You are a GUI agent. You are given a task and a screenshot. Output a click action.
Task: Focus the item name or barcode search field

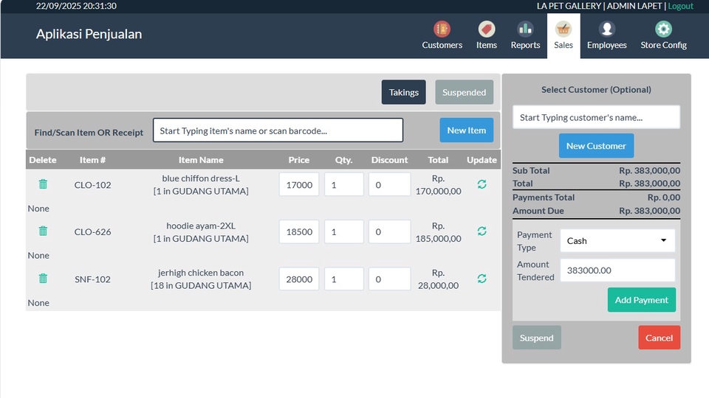pyautogui.click(x=278, y=130)
